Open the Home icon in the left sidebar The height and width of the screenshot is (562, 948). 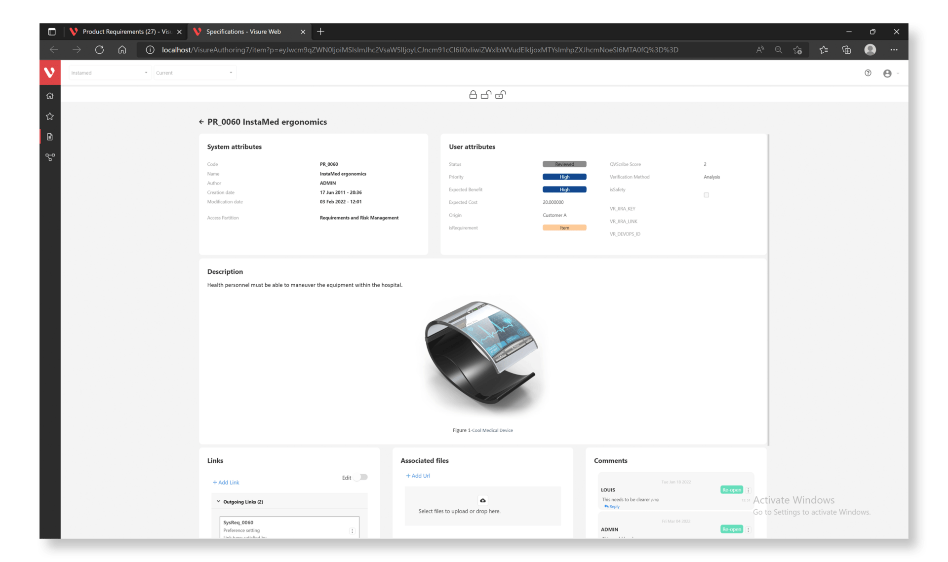click(x=50, y=96)
